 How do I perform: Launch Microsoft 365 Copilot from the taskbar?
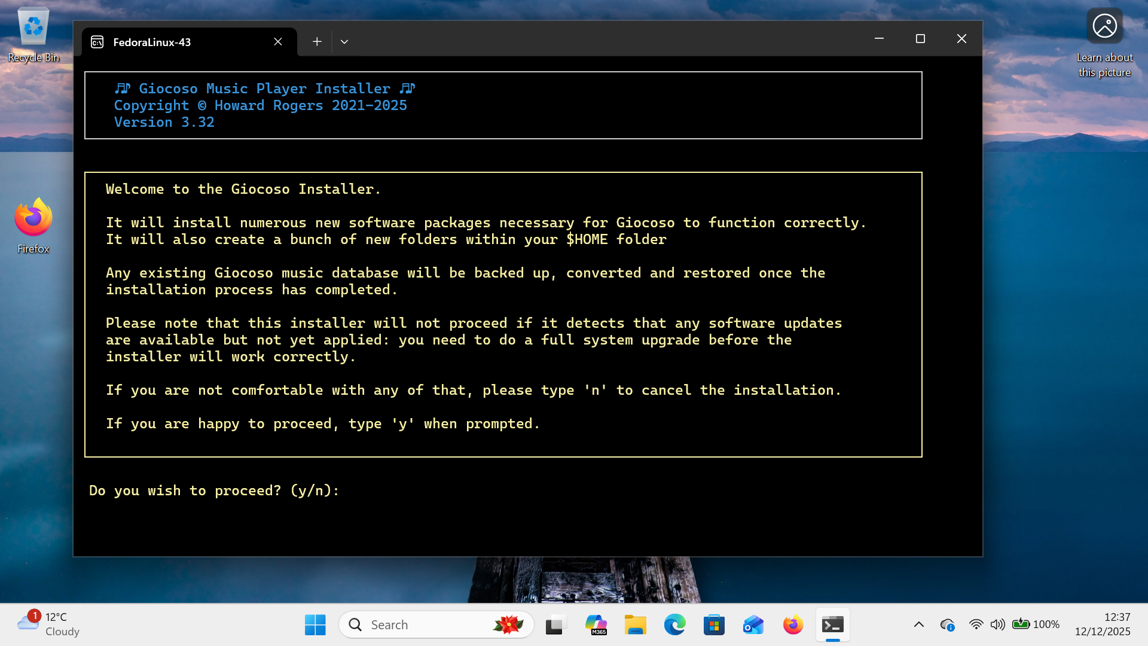596,624
